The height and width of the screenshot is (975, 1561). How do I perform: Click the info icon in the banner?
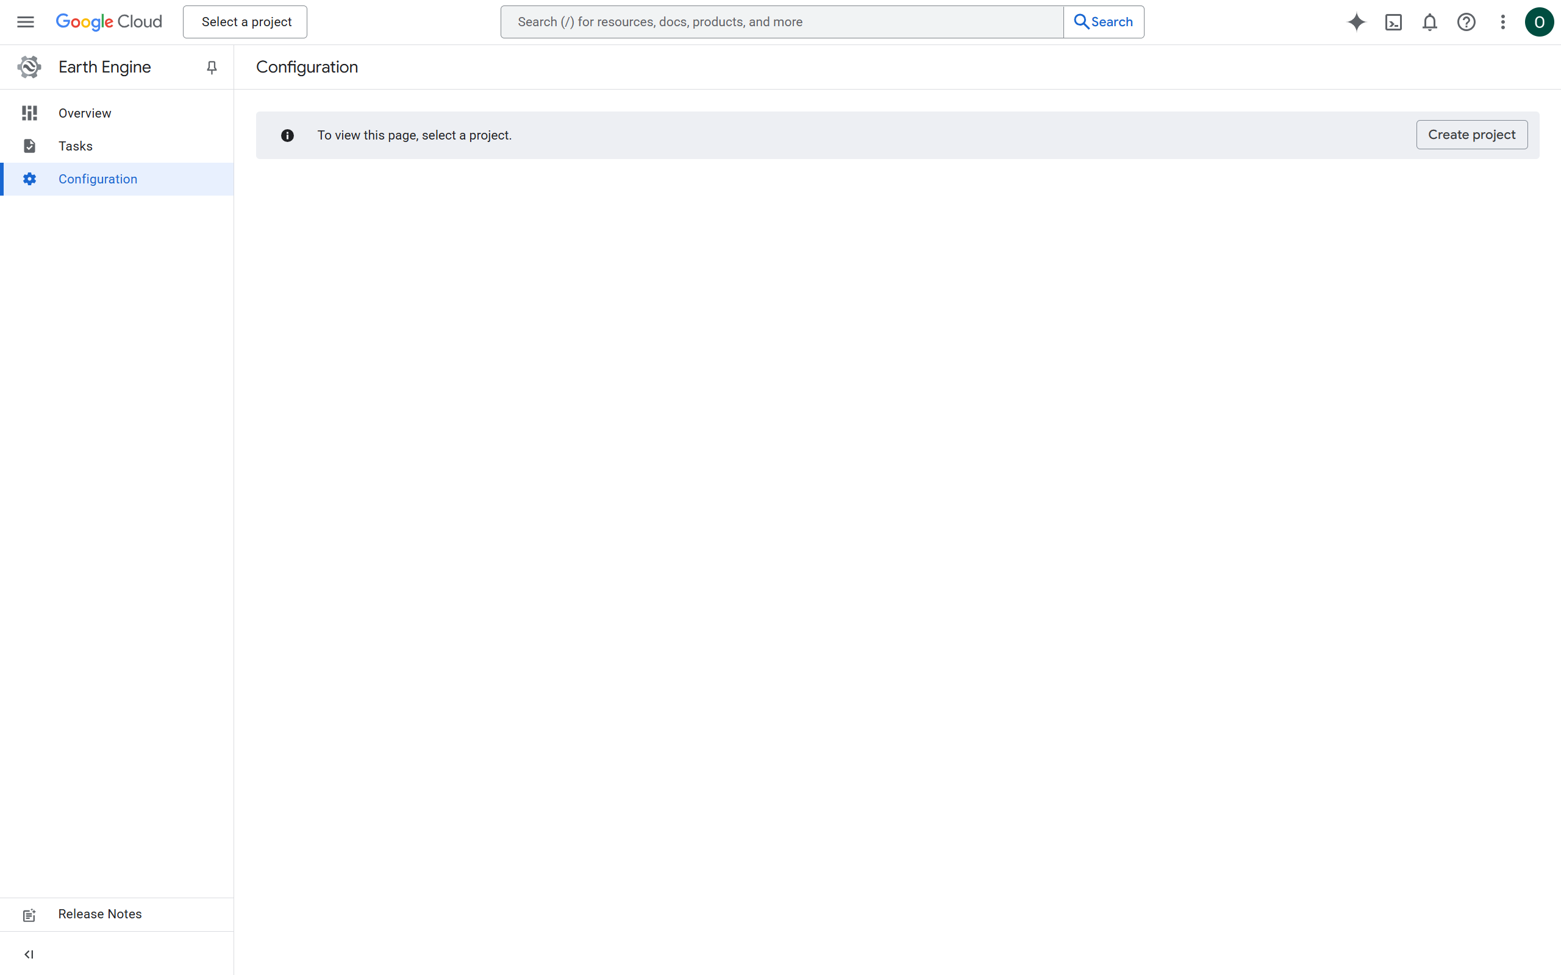click(x=287, y=135)
